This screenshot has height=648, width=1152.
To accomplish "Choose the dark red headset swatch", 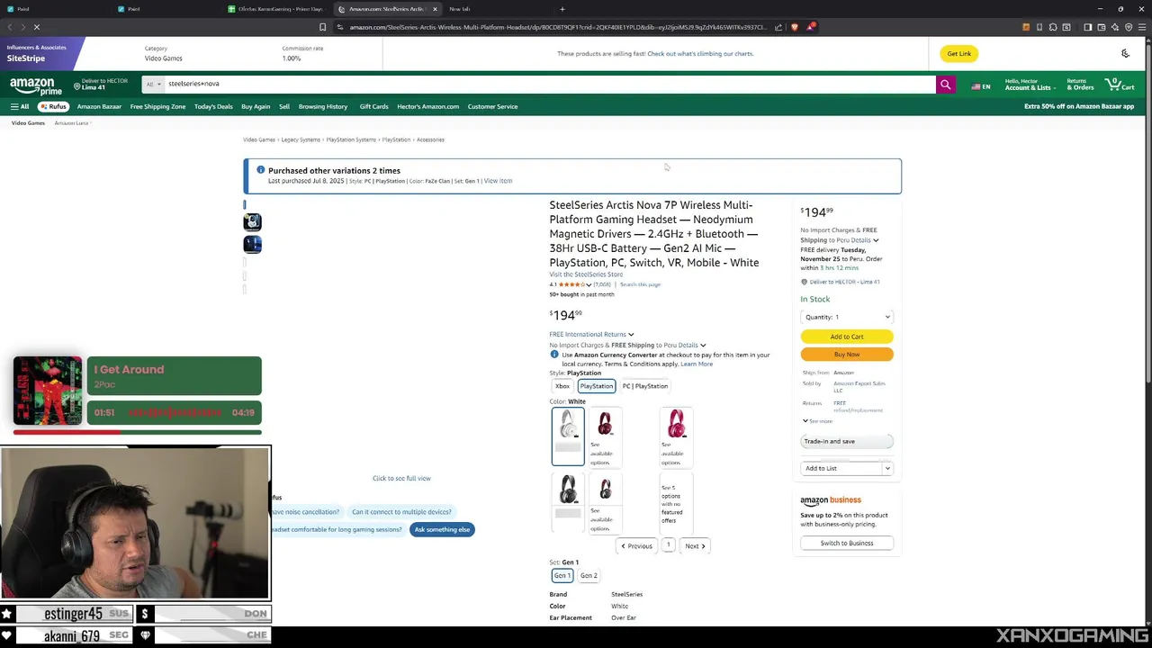I will [x=605, y=436].
